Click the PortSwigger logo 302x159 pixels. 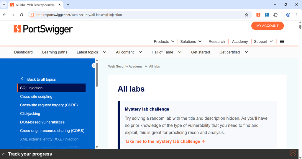[x=43, y=29]
